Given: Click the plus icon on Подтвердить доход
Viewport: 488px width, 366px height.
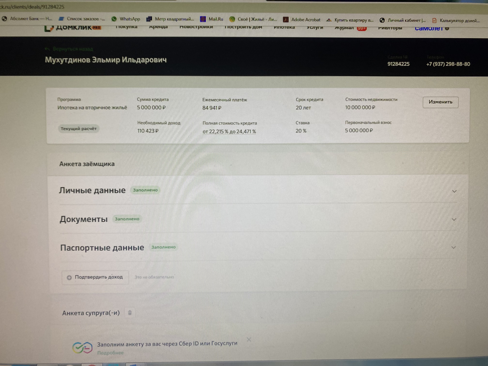Looking at the screenshot, I should 69,277.
